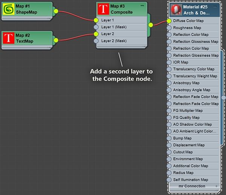
Task: Click the Layer 2 input socket
Action: [x=96, y=34]
